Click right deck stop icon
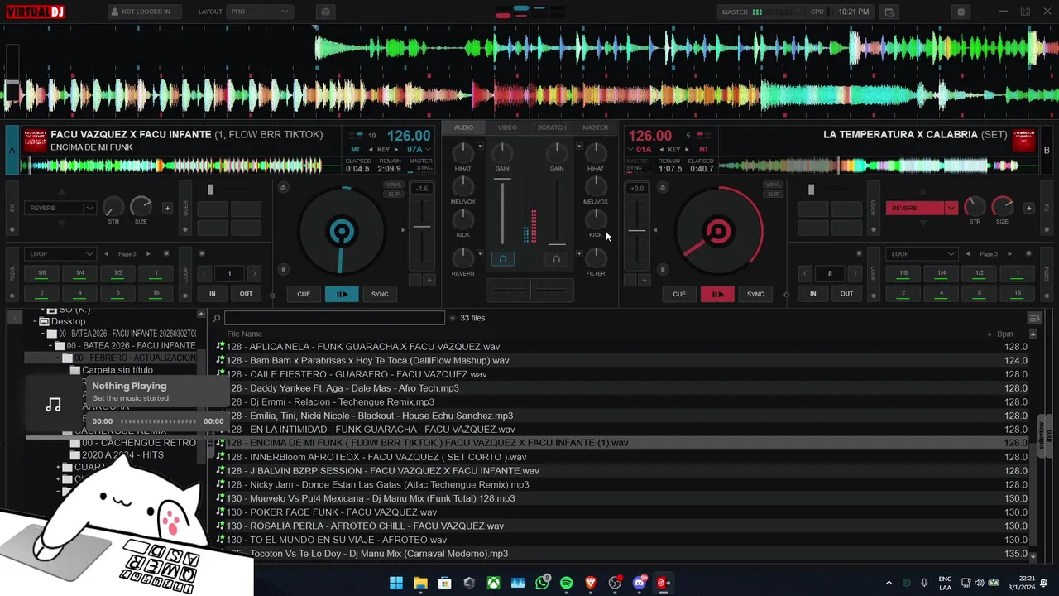This screenshot has height=596, width=1059. (662, 269)
